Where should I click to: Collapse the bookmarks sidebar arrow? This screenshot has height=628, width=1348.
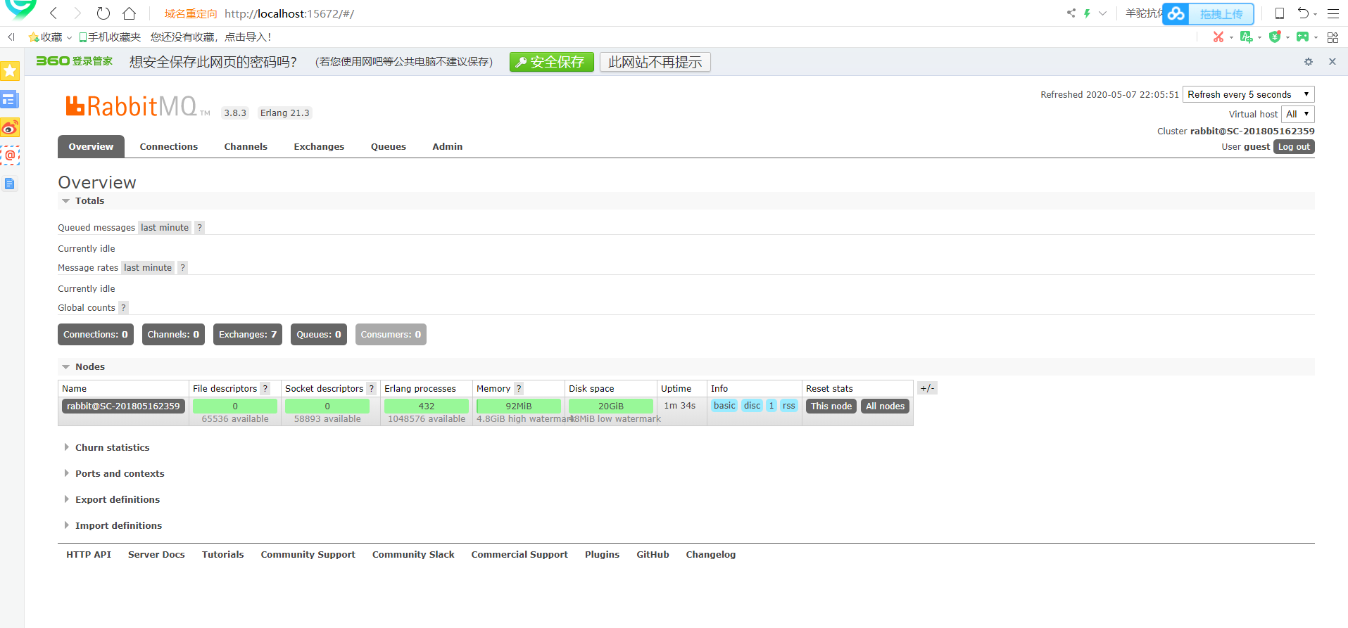click(11, 37)
